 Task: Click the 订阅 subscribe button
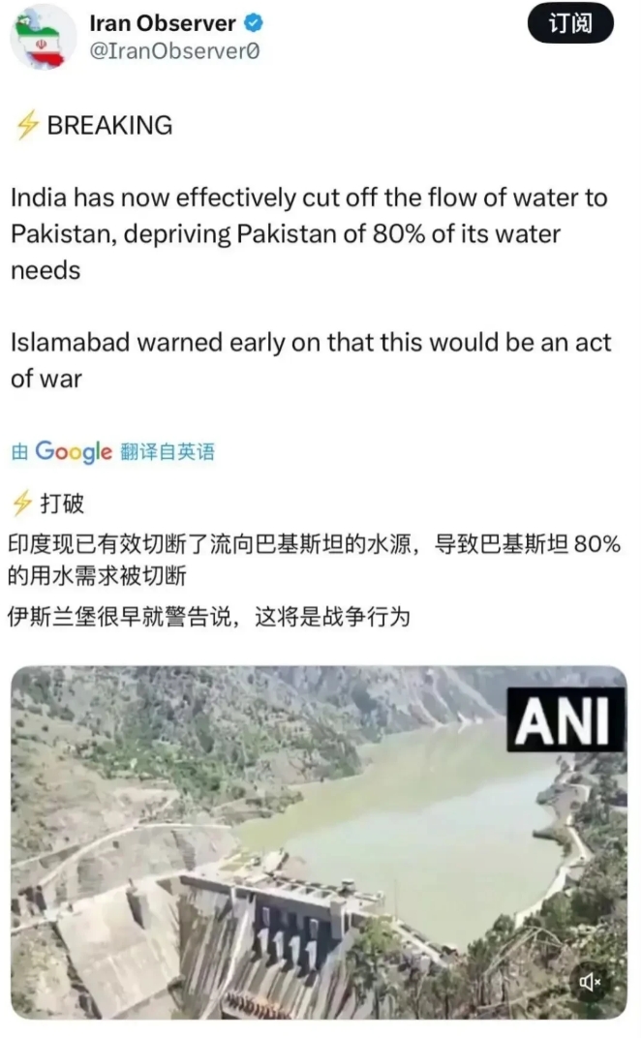click(x=569, y=24)
